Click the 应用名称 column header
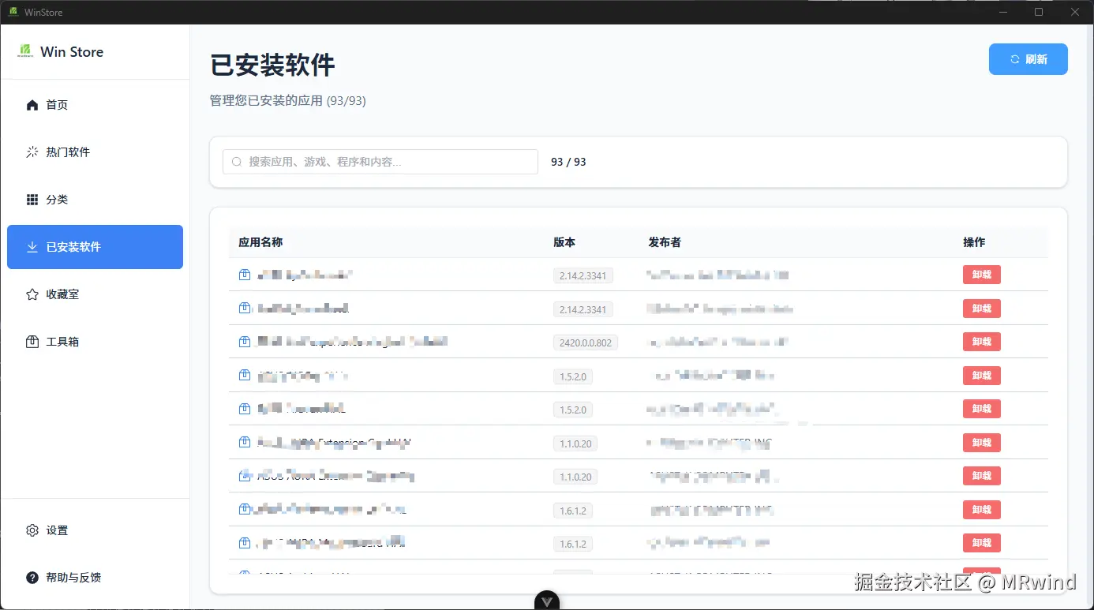This screenshot has width=1094, height=610. pyautogui.click(x=260, y=242)
